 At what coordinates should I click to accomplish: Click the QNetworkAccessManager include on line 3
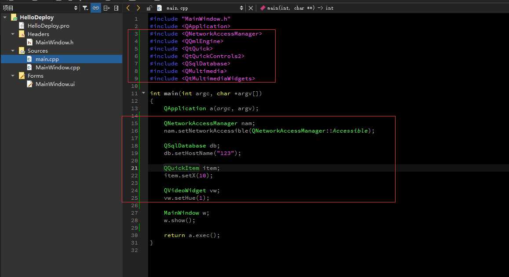[206, 34]
